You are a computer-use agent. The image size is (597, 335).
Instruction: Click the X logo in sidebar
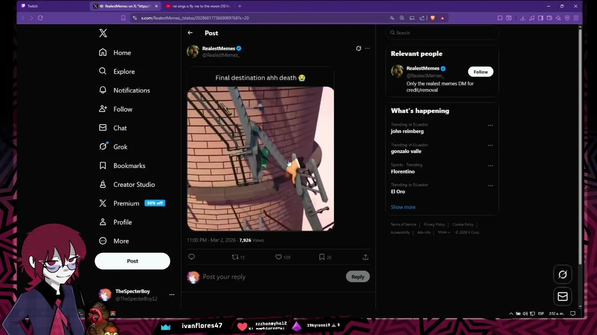coord(103,33)
